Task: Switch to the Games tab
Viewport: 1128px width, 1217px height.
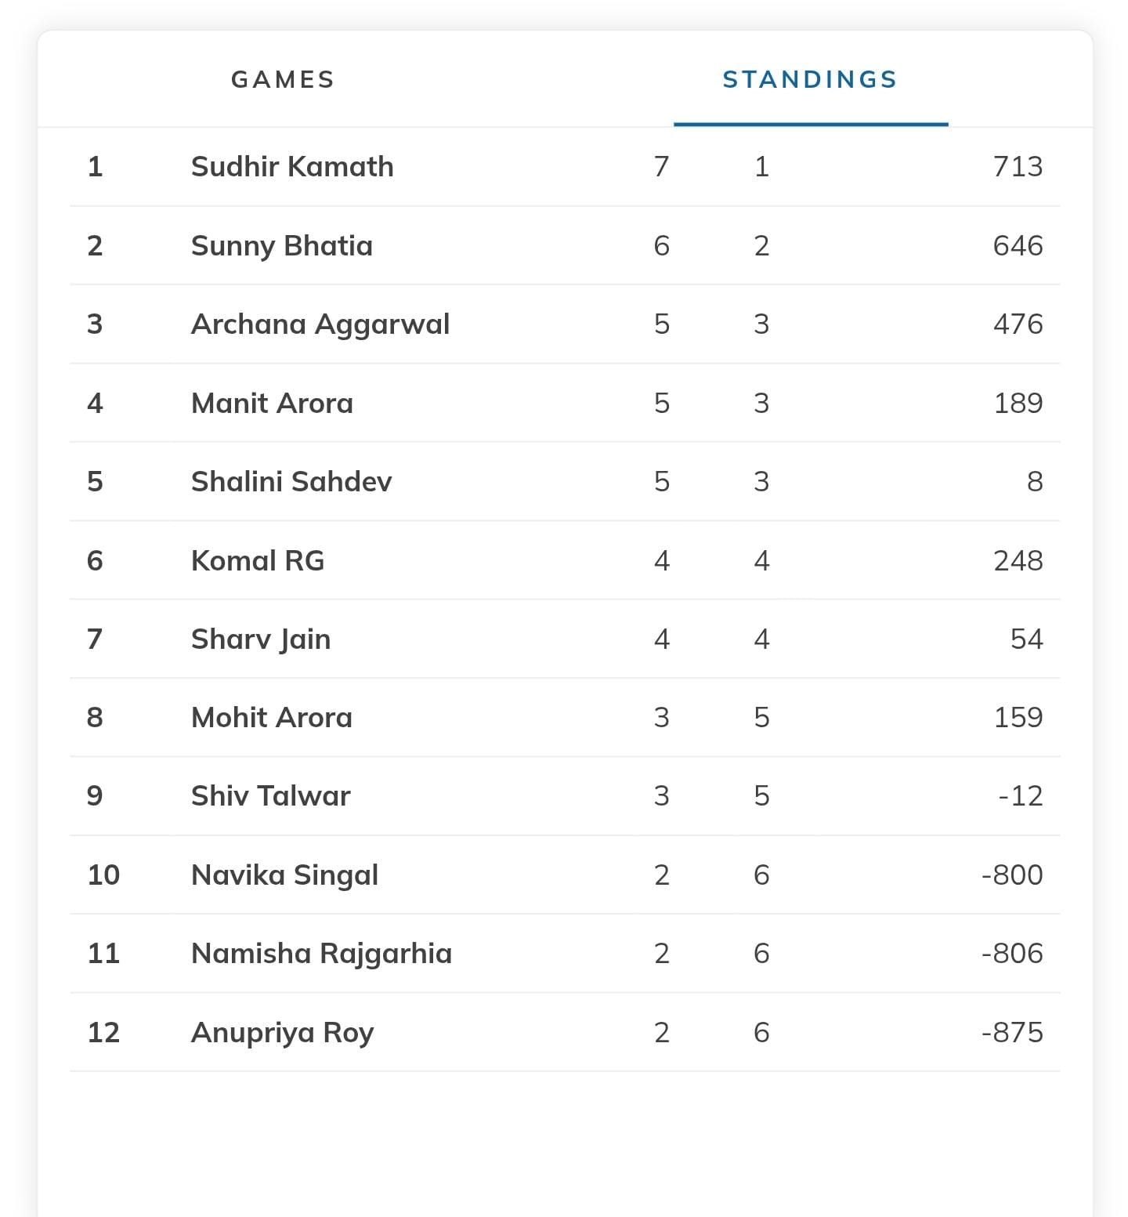Action: click(x=283, y=79)
